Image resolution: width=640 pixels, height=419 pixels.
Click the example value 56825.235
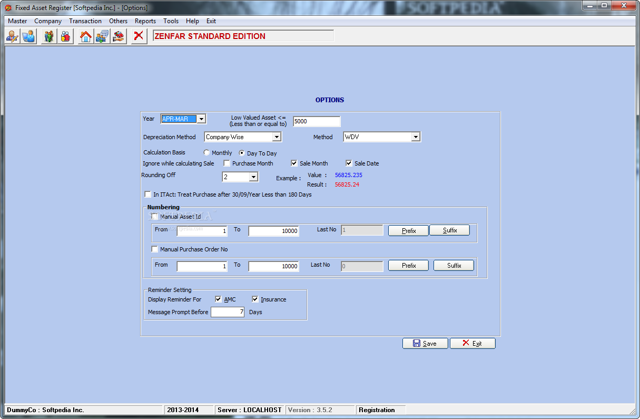point(349,175)
